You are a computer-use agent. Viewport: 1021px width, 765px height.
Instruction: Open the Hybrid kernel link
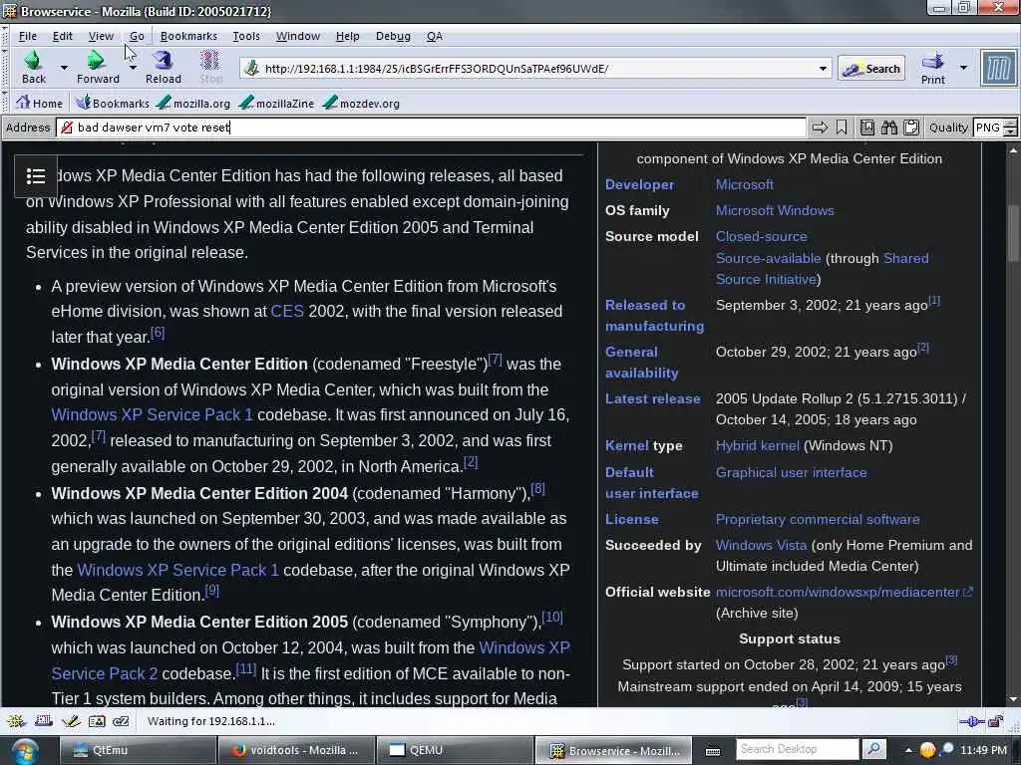[x=758, y=445]
